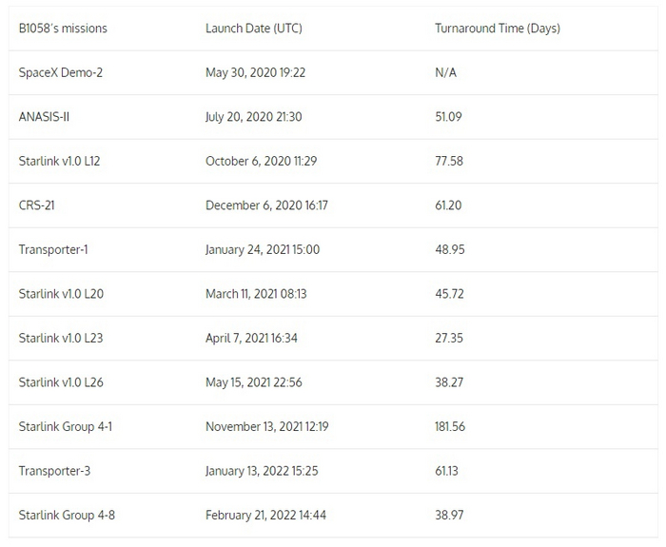Click the 27.35 turnaround time value
The image size is (666, 547).
point(449,339)
